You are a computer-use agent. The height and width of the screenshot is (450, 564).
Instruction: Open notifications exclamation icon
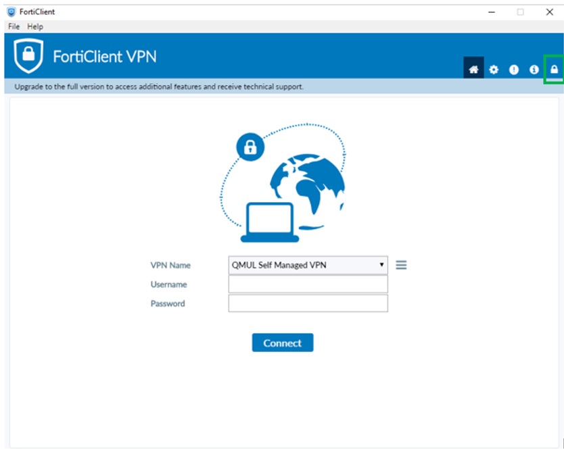coord(514,70)
